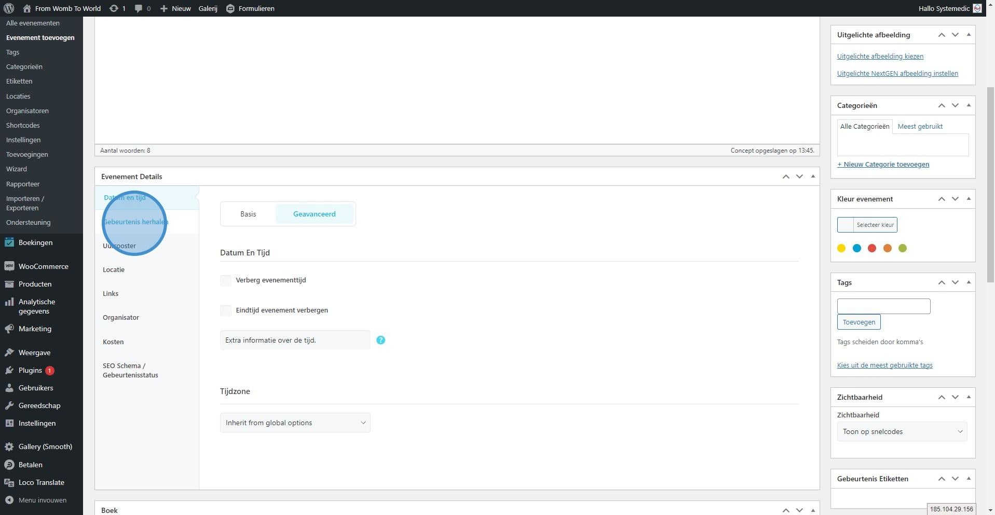Switch to the Basis mode toggle
Screen dimensions: 995x515
(248, 214)
